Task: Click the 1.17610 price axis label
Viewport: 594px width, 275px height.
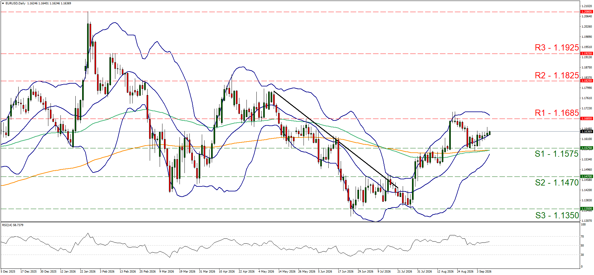Action: [x=587, y=98]
